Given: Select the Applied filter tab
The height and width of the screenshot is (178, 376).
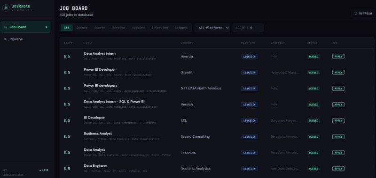Looking at the screenshot, I should point(138,28).
